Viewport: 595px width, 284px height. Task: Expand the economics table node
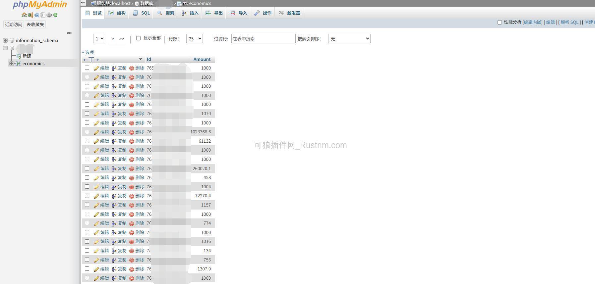point(12,64)
